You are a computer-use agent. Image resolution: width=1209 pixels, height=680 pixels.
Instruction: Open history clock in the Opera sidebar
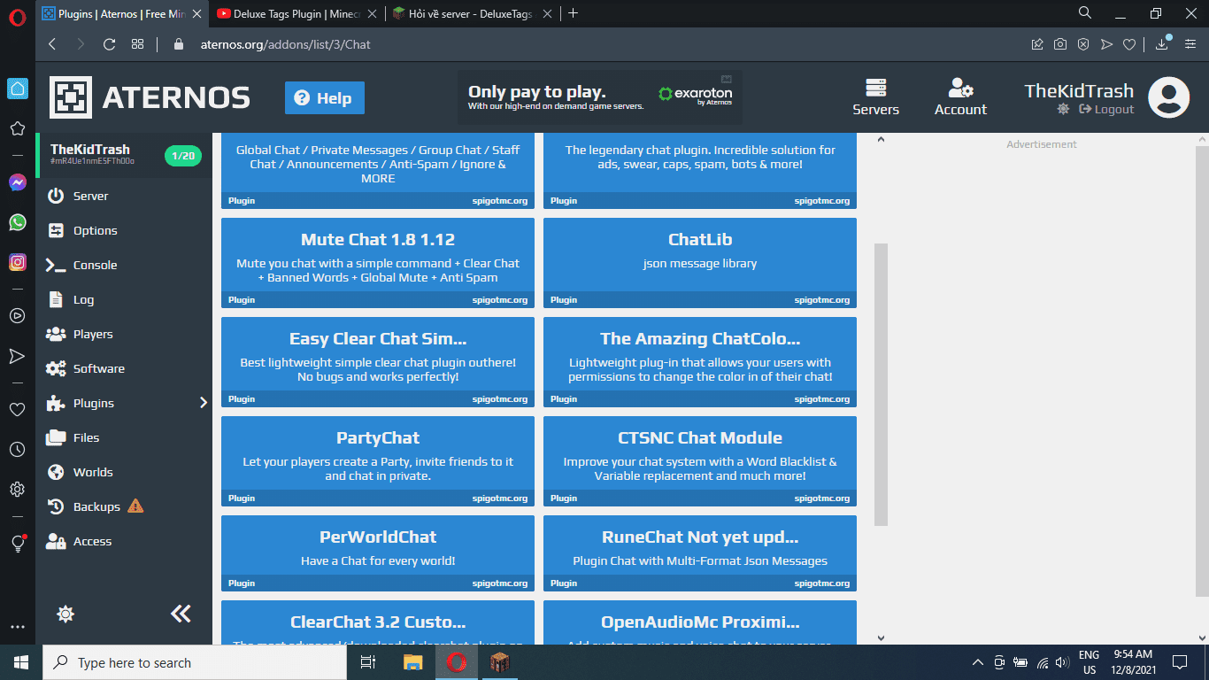pos(17,450)
